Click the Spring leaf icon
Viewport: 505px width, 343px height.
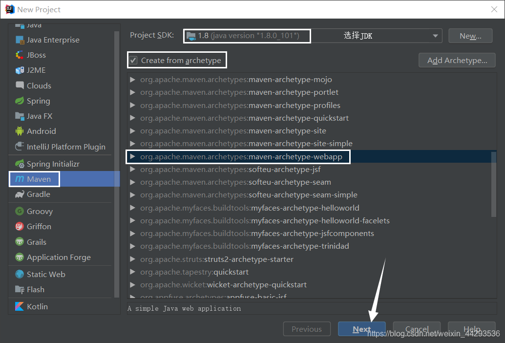(x=20, y=101)
